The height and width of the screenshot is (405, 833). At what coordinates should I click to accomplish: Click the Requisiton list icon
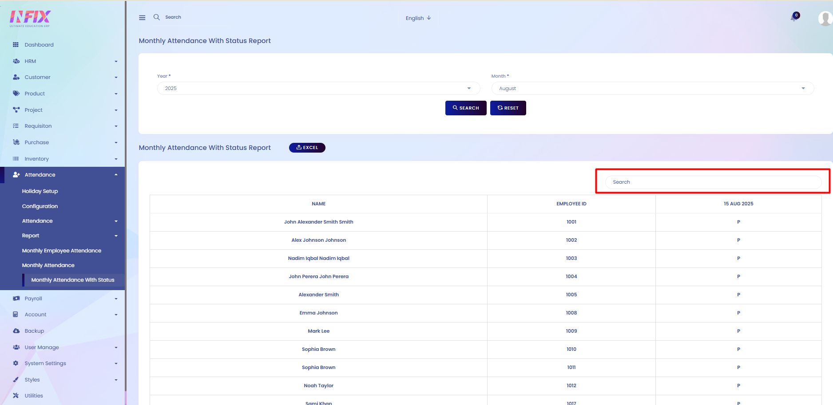[x=16, y=126]
